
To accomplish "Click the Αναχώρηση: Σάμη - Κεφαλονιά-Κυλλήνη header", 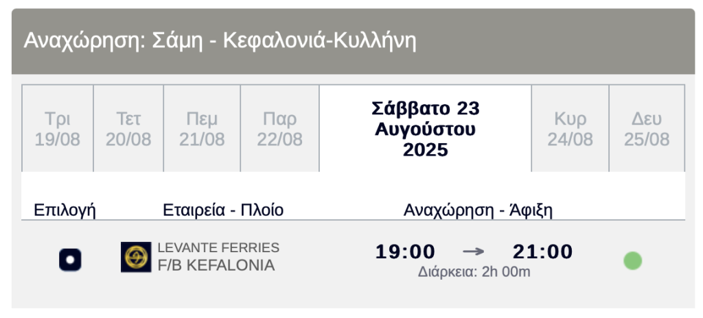I will (220, 41).
